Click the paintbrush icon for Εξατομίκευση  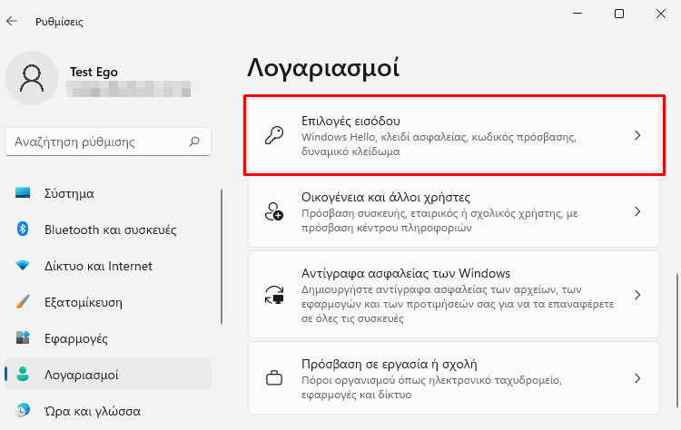(23, 301)
